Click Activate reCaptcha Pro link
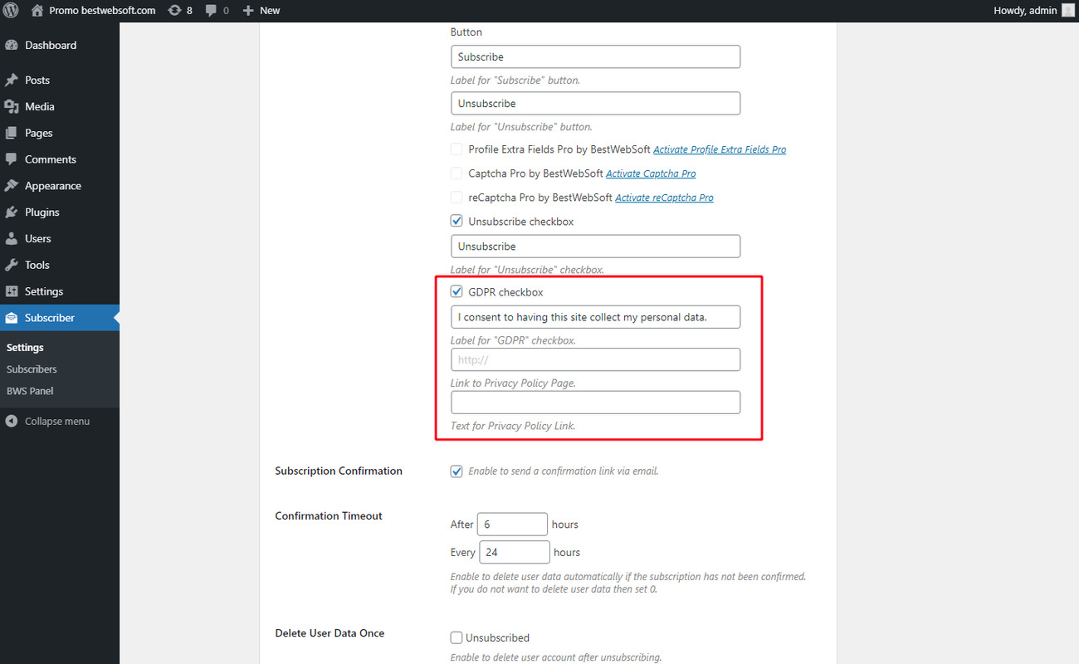Screen dimensions: 1079x664 coord(664,198)
